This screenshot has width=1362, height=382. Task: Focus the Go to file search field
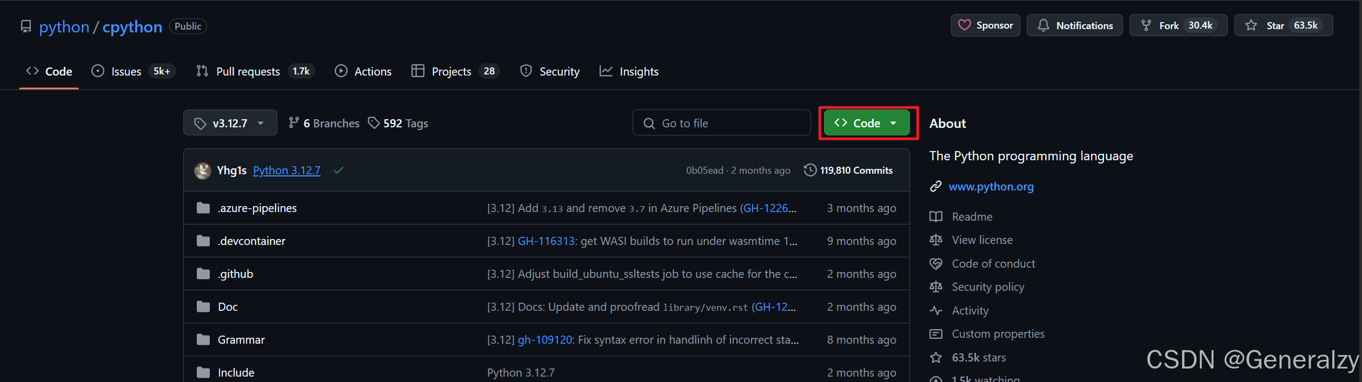[x=721, y=123]
